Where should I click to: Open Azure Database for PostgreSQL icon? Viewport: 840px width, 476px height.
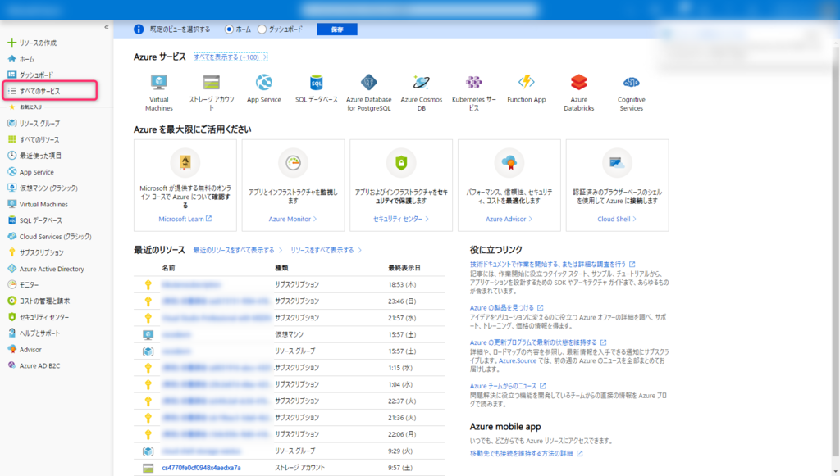click(368, 83)
